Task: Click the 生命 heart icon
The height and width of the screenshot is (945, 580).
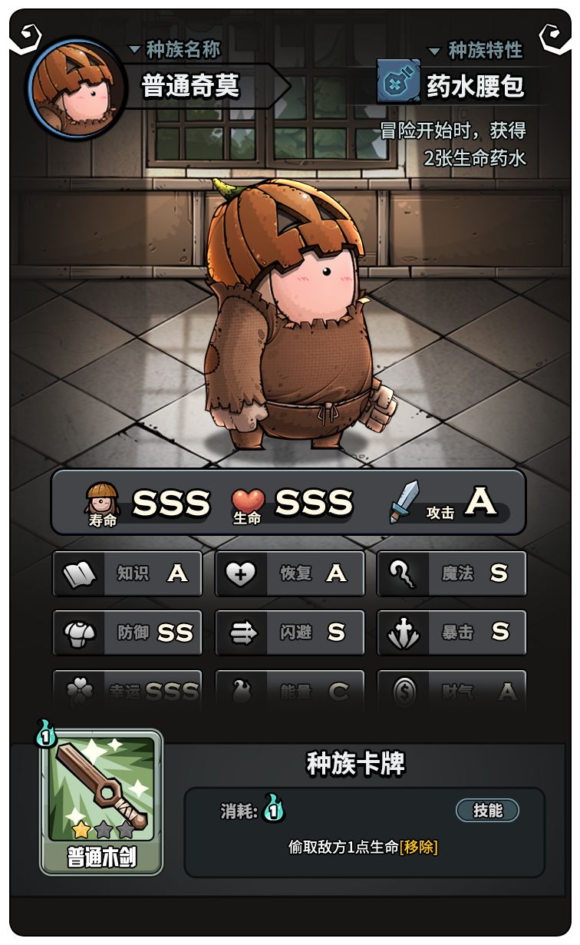Action: [247, 501]
